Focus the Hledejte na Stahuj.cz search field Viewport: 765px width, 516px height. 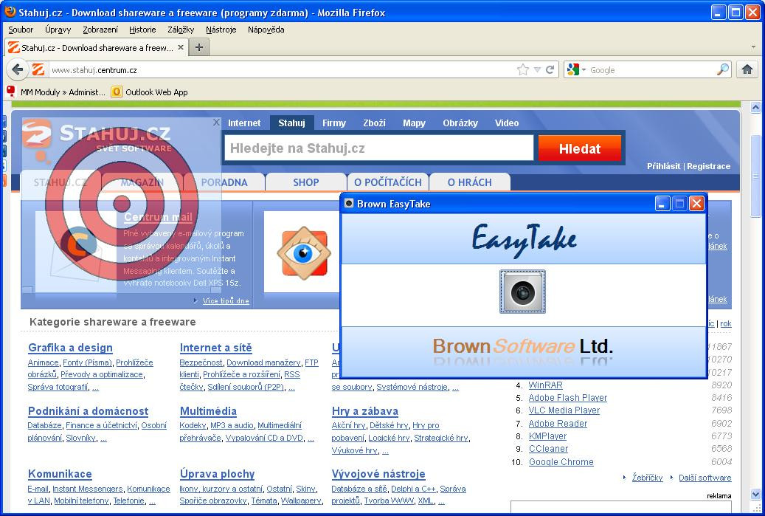pyautogui.click(x=378, y=148)
